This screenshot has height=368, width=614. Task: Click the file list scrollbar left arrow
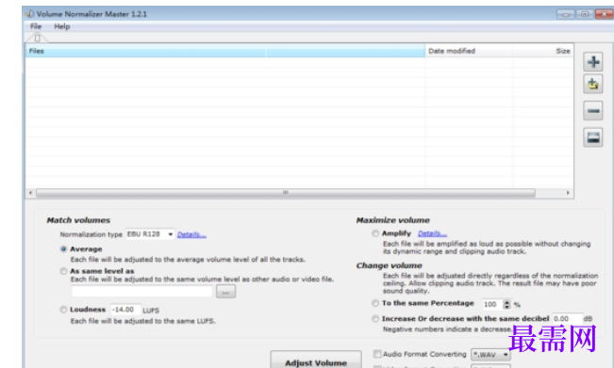click(30, 193)
